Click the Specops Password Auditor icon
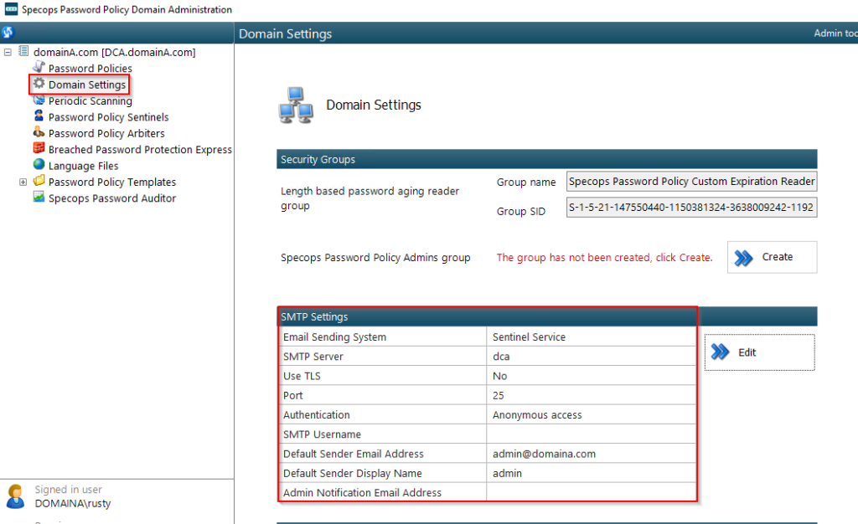 tap(39, 198)
